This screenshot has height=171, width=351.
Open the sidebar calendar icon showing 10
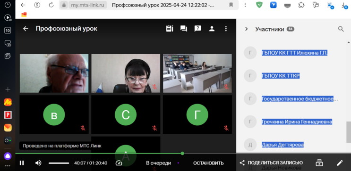pos(8,30)
